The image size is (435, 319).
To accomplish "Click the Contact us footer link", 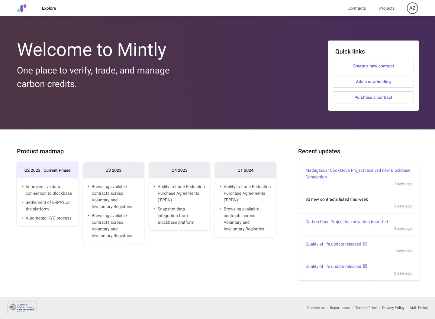I will click(x=316, y=308).
